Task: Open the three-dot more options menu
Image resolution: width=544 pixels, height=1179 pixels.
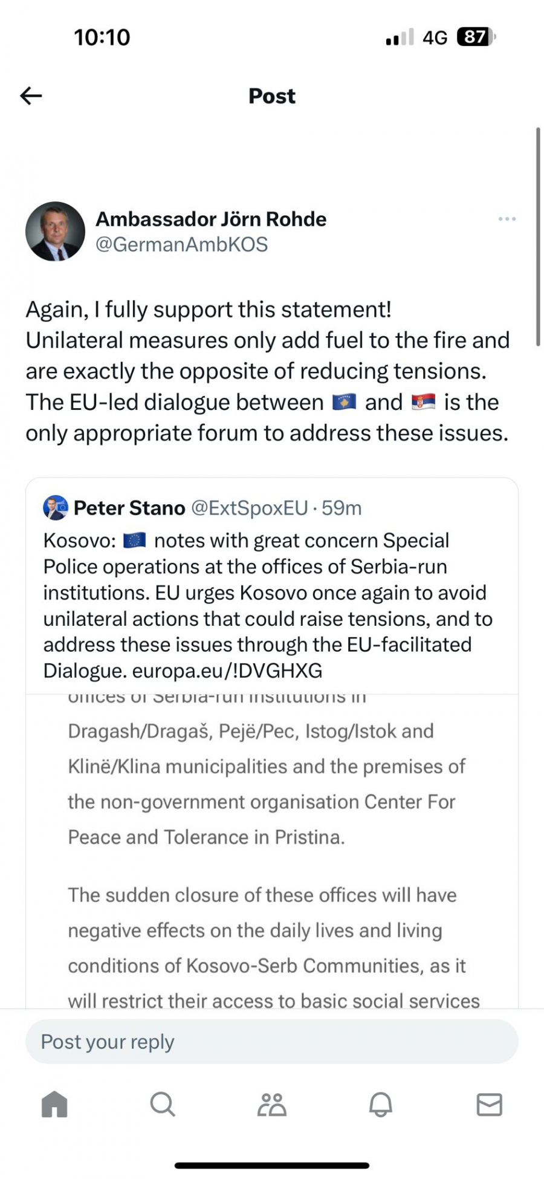Action: [x=507, y=219]
